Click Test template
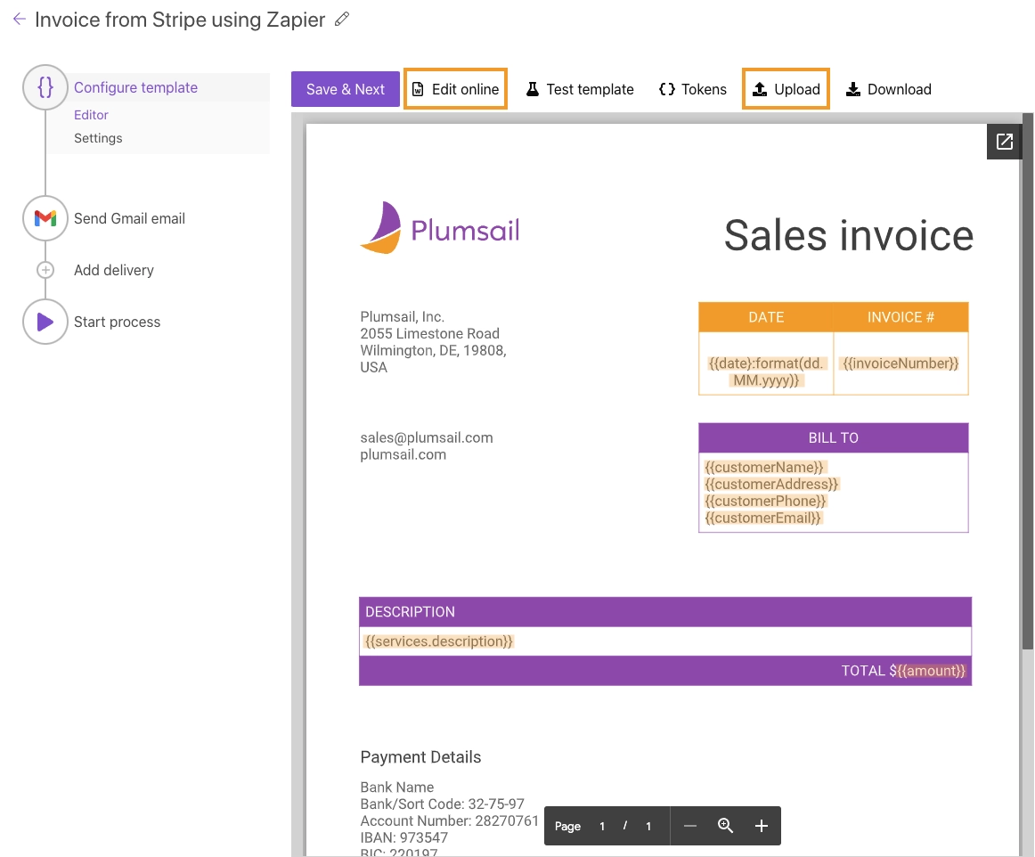 [580, 89]
